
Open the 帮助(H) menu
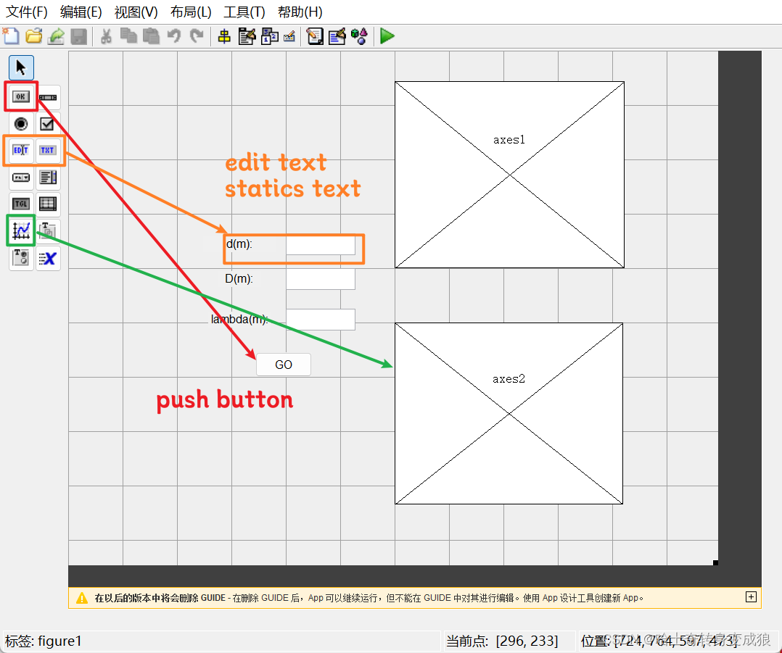tap(300, 12)
